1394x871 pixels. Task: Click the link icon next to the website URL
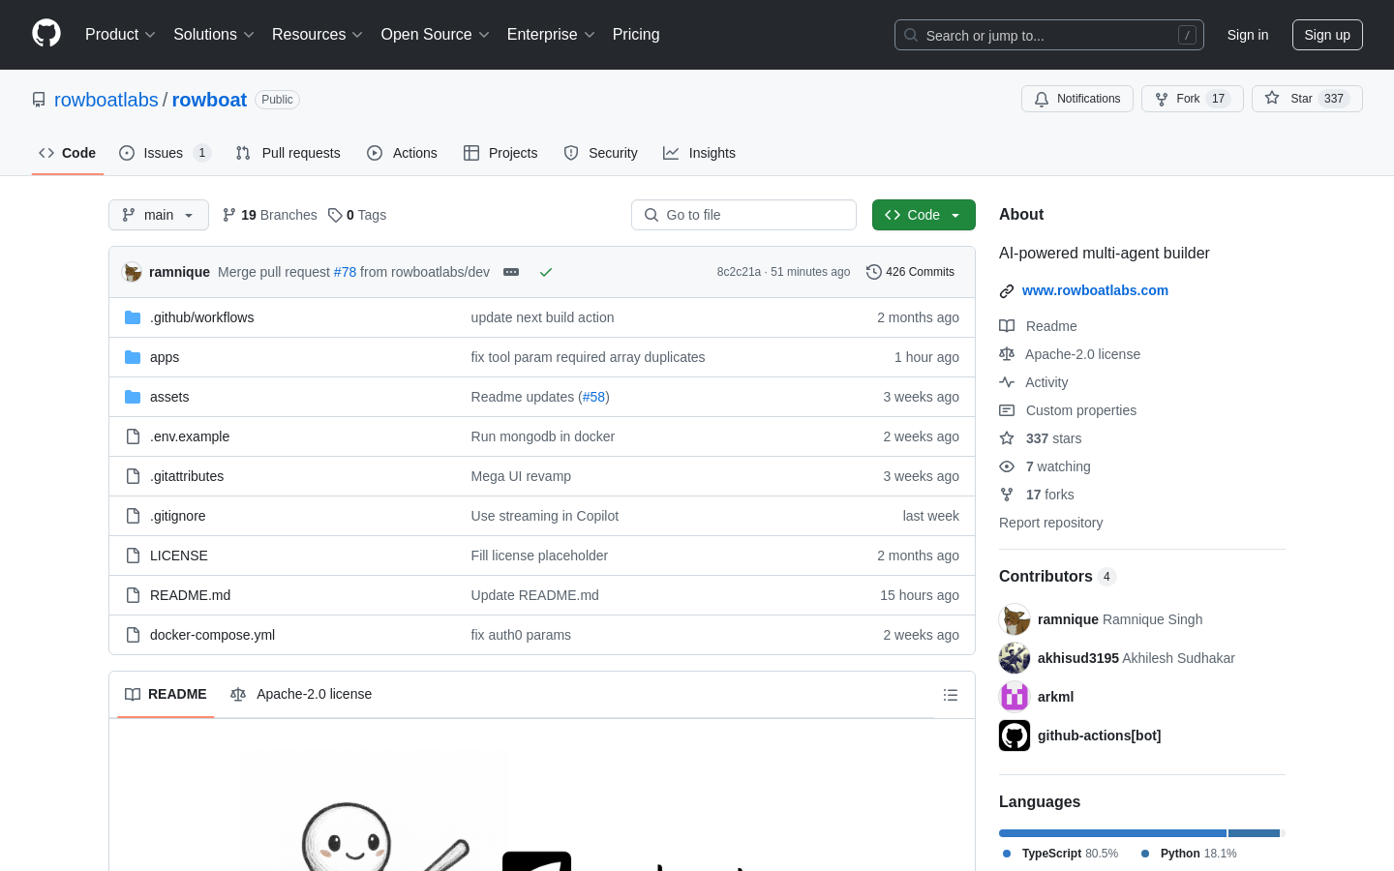[x=1007, y=290]
